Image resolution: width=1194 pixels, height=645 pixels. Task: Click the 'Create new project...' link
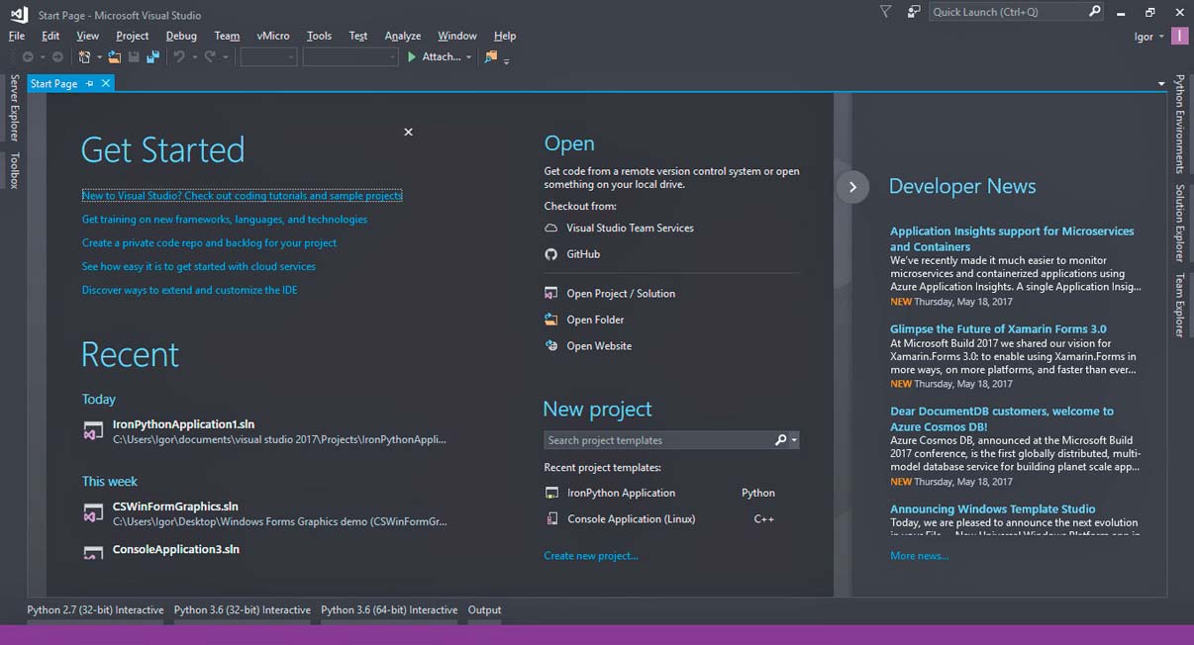click(591, 556)
